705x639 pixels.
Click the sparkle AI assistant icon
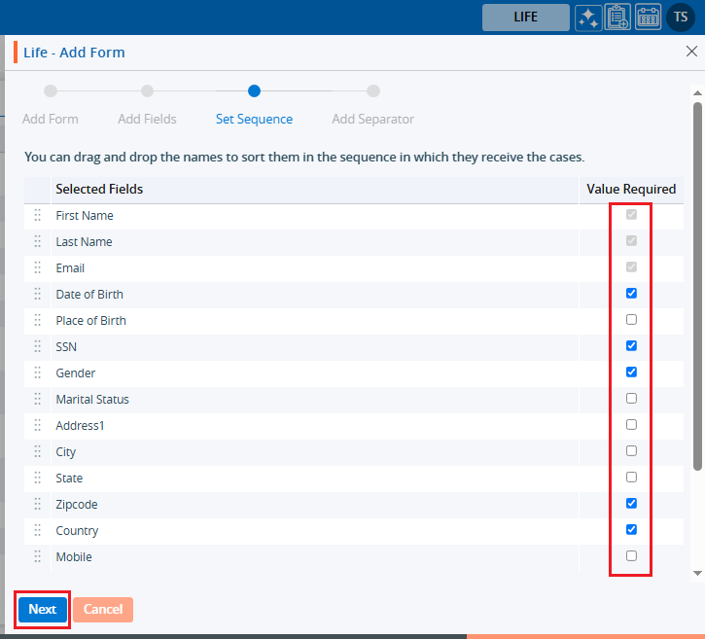click(x=586, y=18)
